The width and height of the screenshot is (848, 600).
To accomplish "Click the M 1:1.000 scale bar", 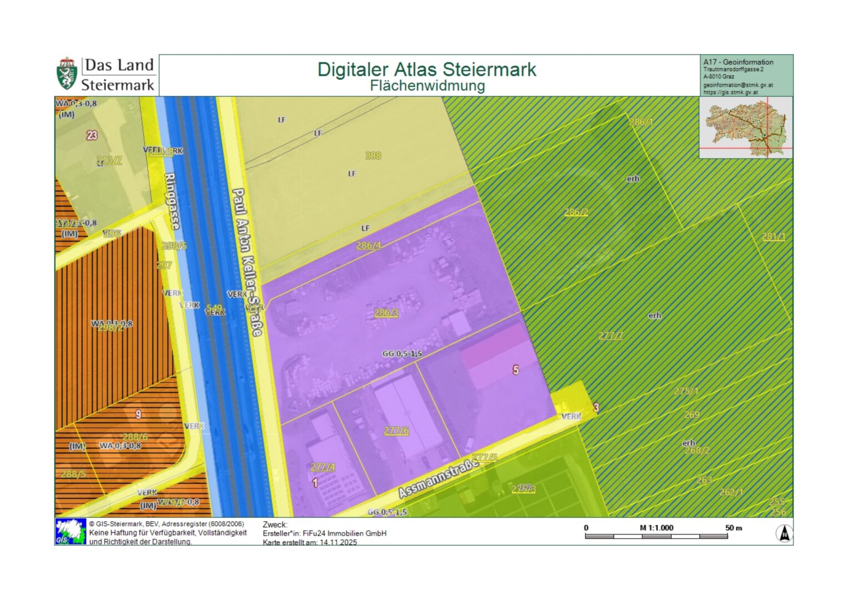I will pos(656,536).
